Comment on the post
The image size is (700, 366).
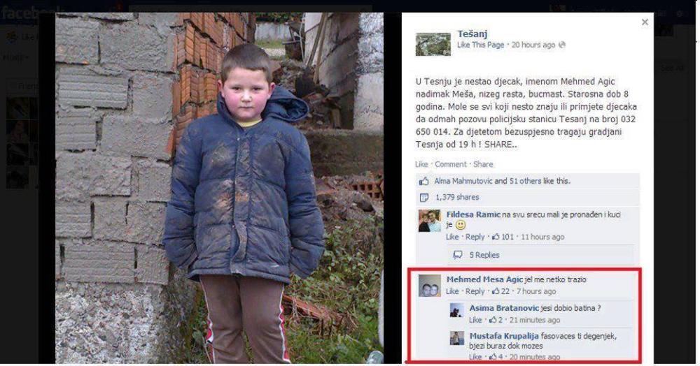(450, 164)
